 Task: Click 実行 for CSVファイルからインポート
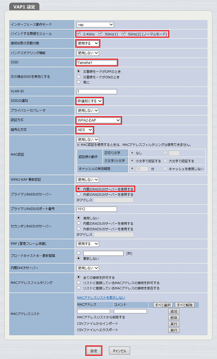point(174,324)
